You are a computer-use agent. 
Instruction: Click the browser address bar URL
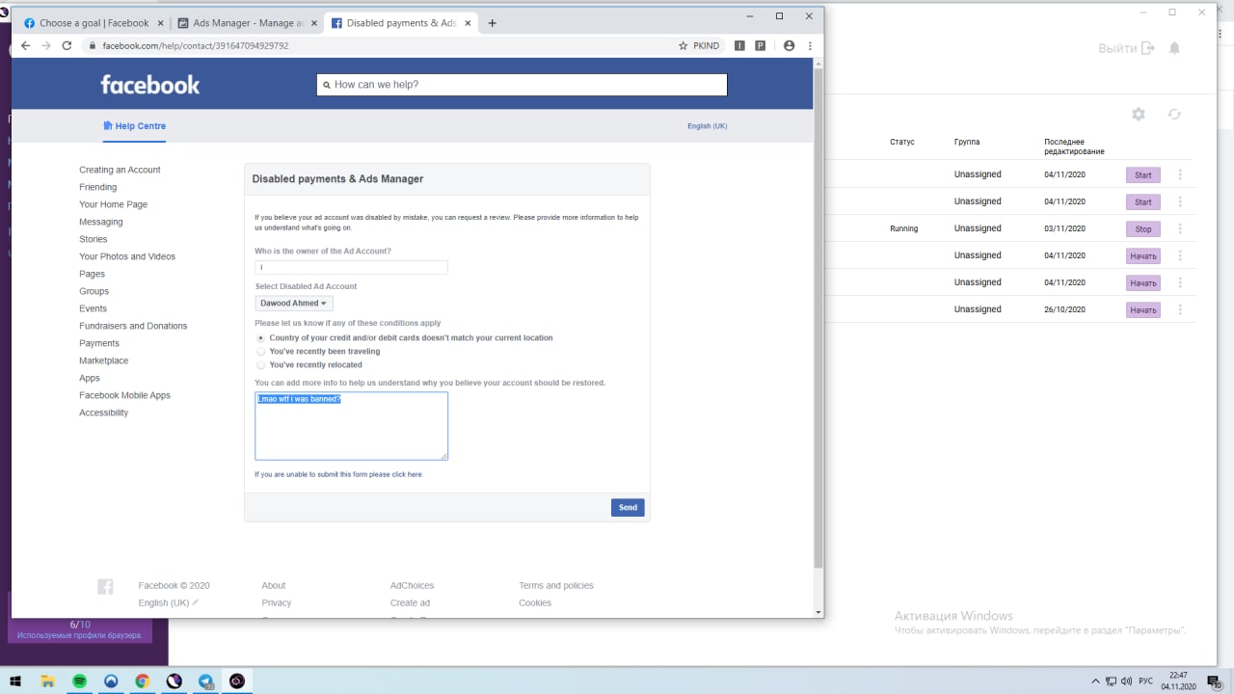[196, 45]
